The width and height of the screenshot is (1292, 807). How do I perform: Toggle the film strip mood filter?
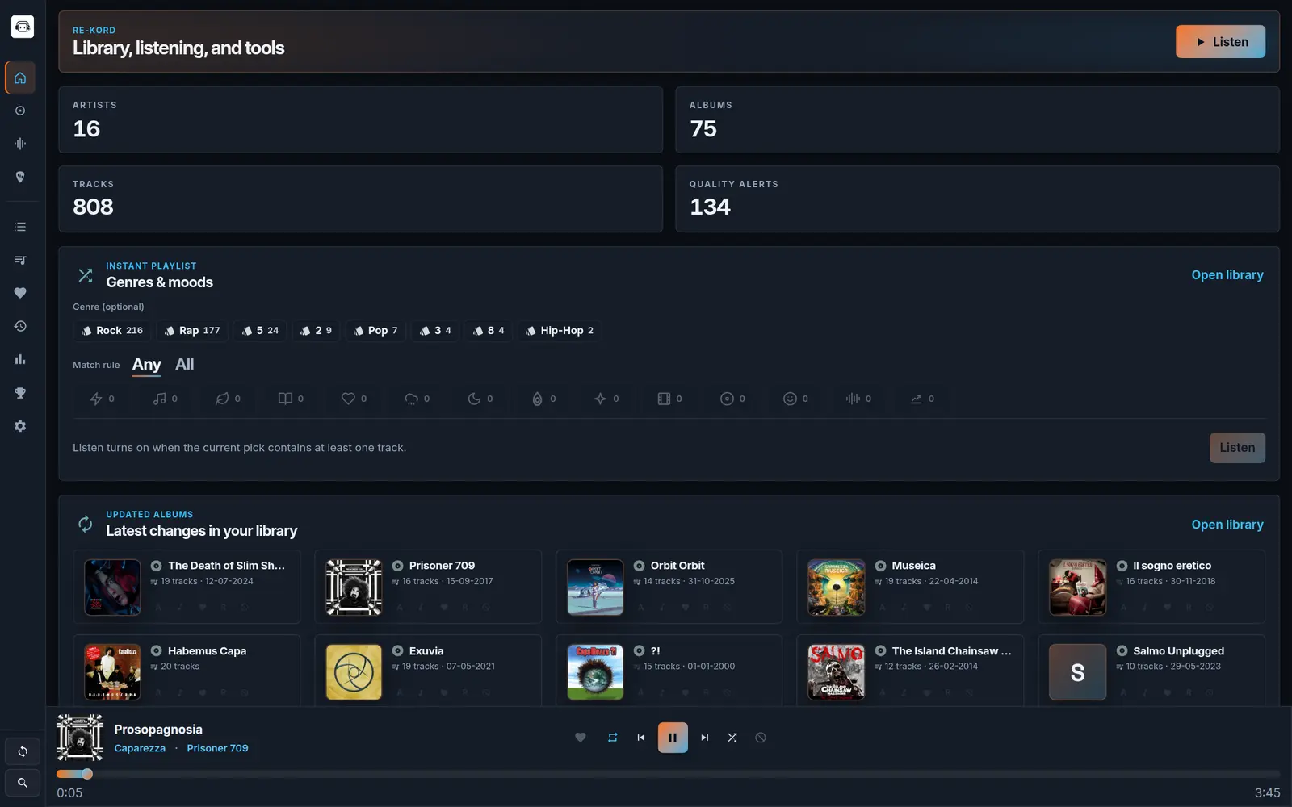[x=669, y=399]
